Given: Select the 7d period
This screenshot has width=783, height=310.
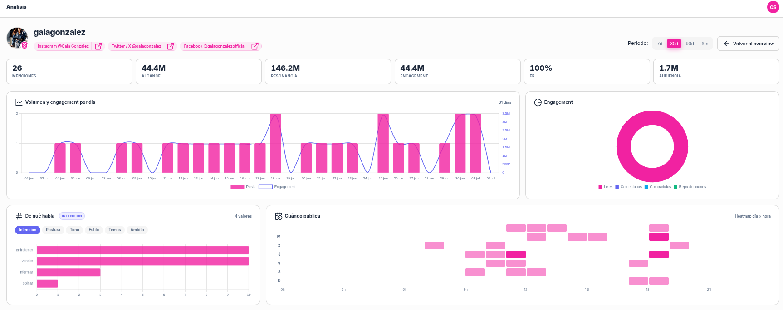Looking at the screenshot, I should 660,44.
